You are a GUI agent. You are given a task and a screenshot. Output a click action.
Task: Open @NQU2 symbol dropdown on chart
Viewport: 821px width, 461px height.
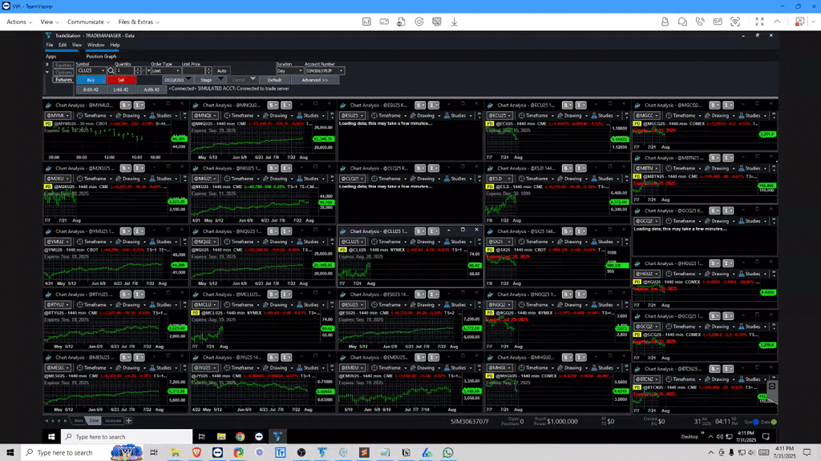click(204, 242)
